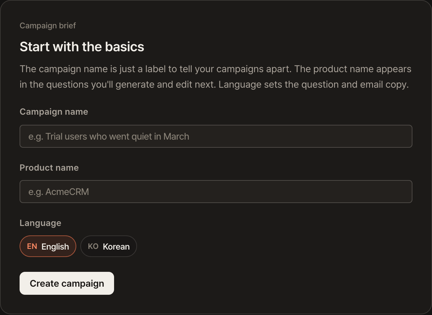
Task: Click the Create campaign button
Action: [x=67, y=283]
